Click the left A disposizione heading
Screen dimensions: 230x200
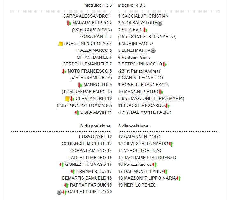pyautogui.click(x=96, y=126)
